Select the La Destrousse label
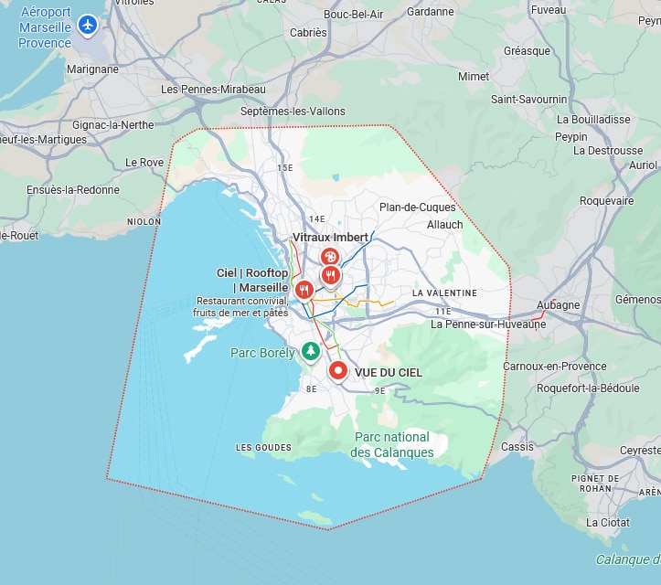Image resolution: width=661 pixels, height=585 pixels. [608, 151]
